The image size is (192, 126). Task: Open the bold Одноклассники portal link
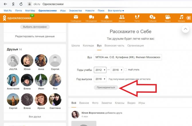48,11
